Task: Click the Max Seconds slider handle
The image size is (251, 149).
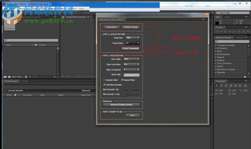Action: pyautogui.click(x=130, y=90)
